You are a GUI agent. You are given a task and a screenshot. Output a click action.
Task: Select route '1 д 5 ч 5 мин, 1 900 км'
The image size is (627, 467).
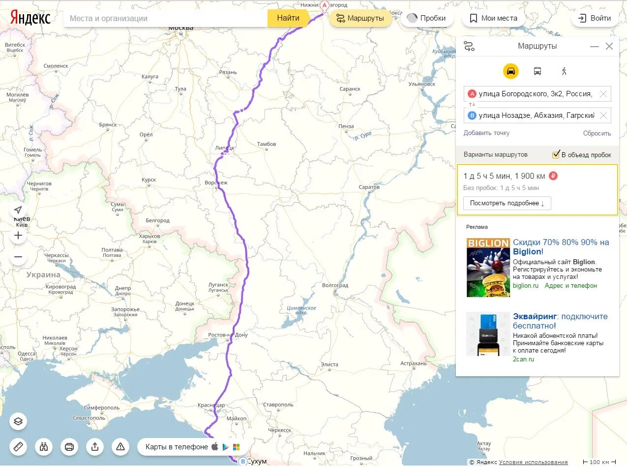tap(537, 190)
